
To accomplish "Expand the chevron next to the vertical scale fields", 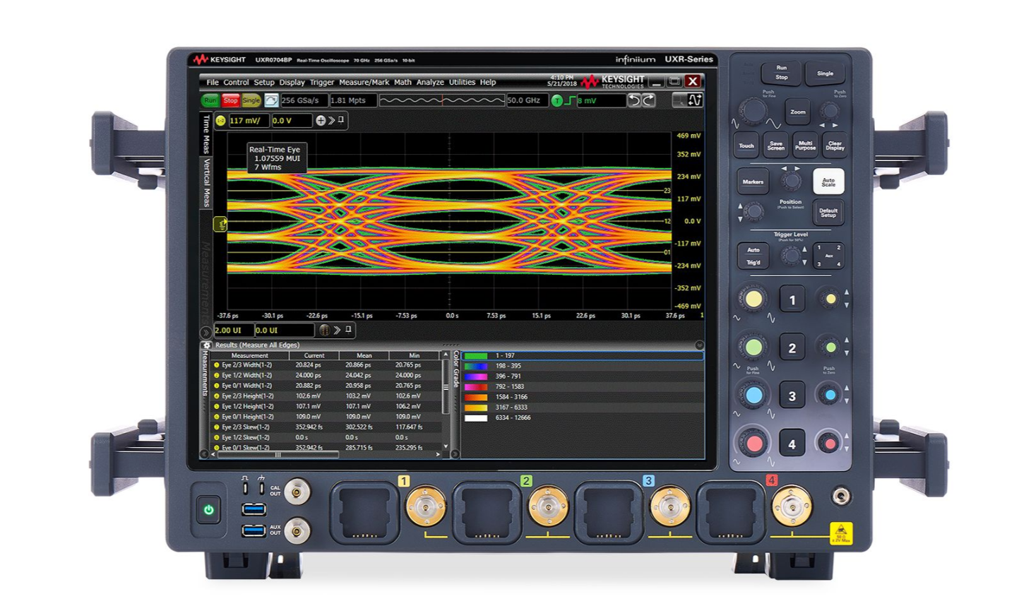I will (333, 121).
